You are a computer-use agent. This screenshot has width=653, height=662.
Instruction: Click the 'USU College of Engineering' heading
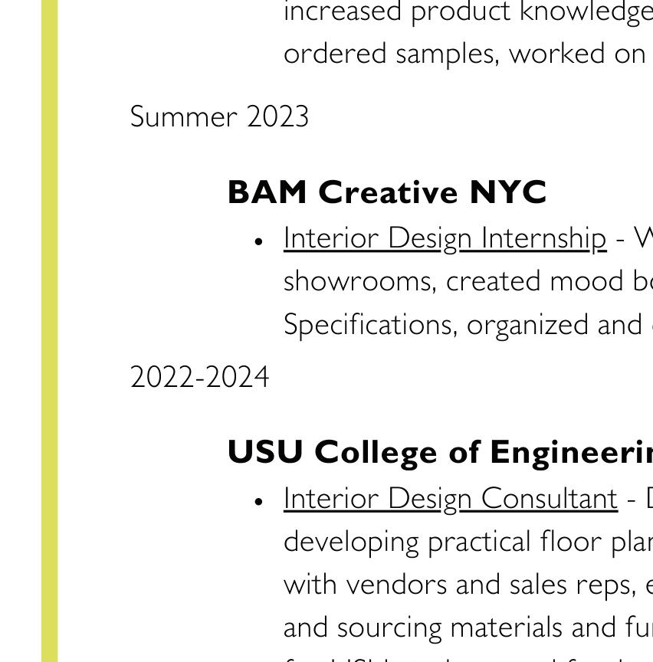pyautogui.click(x=440, y=452)
